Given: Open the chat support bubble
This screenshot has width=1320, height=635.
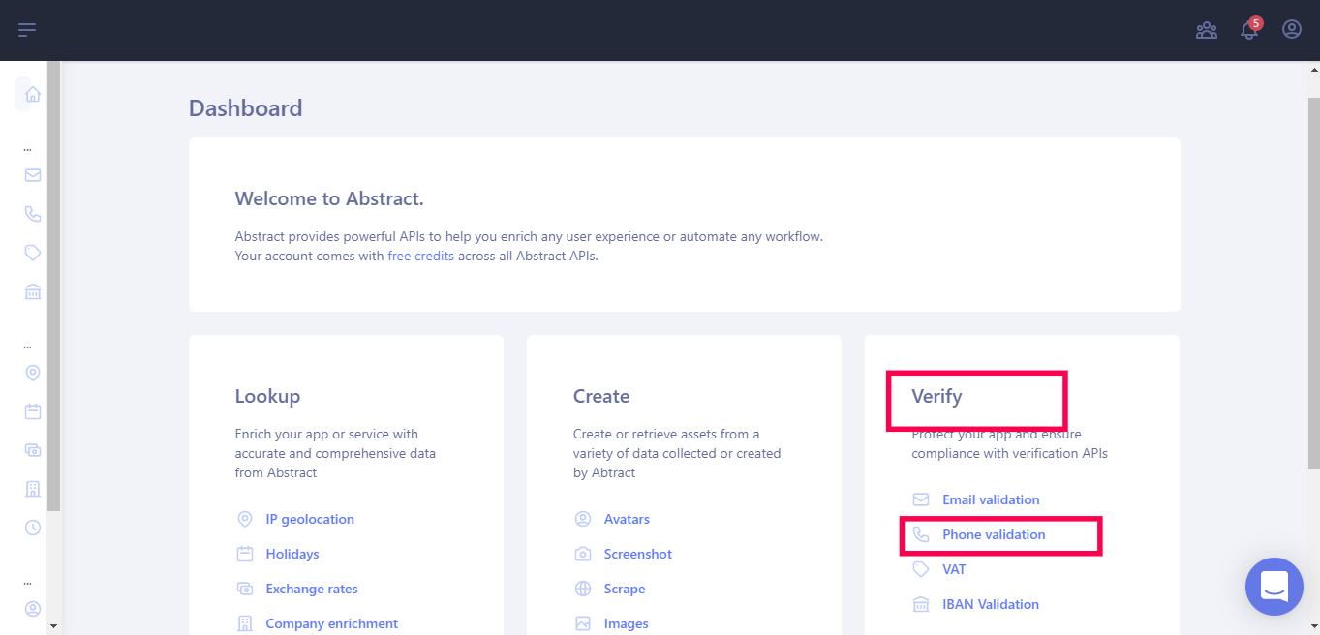Looking at the screenshot, I should [x=1274, y=587].
